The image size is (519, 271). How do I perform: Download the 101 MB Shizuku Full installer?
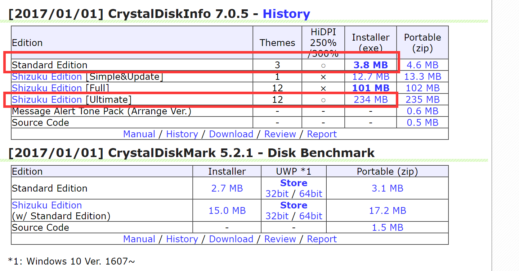pos(371,88)
